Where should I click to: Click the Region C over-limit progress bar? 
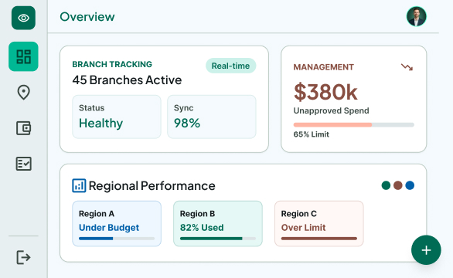(319, 239)
